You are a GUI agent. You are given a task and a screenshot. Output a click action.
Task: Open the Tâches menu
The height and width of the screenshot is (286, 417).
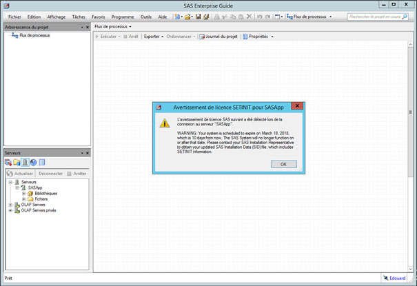[79, 17]
